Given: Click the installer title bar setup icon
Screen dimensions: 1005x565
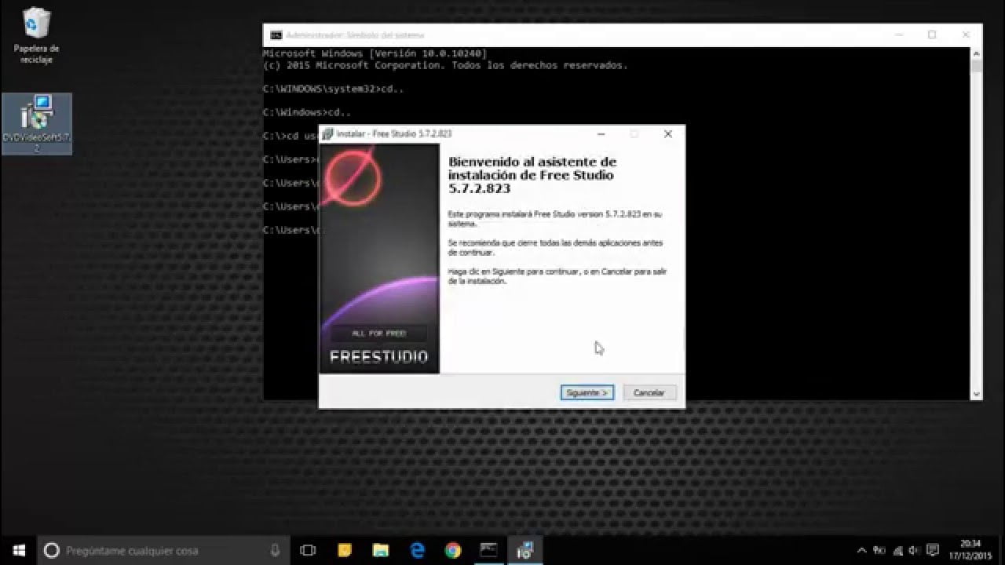Looking at the screenshot, I should click(x=327, y=134).
